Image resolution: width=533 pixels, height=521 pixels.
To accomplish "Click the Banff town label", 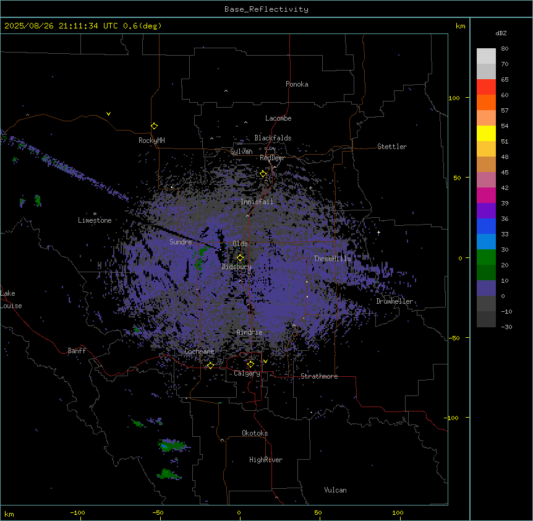I will [77, 351].
